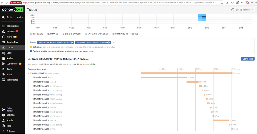The image size is (257, 134).
Task: Go back using the trace arrow
Action: pos(29,59)
